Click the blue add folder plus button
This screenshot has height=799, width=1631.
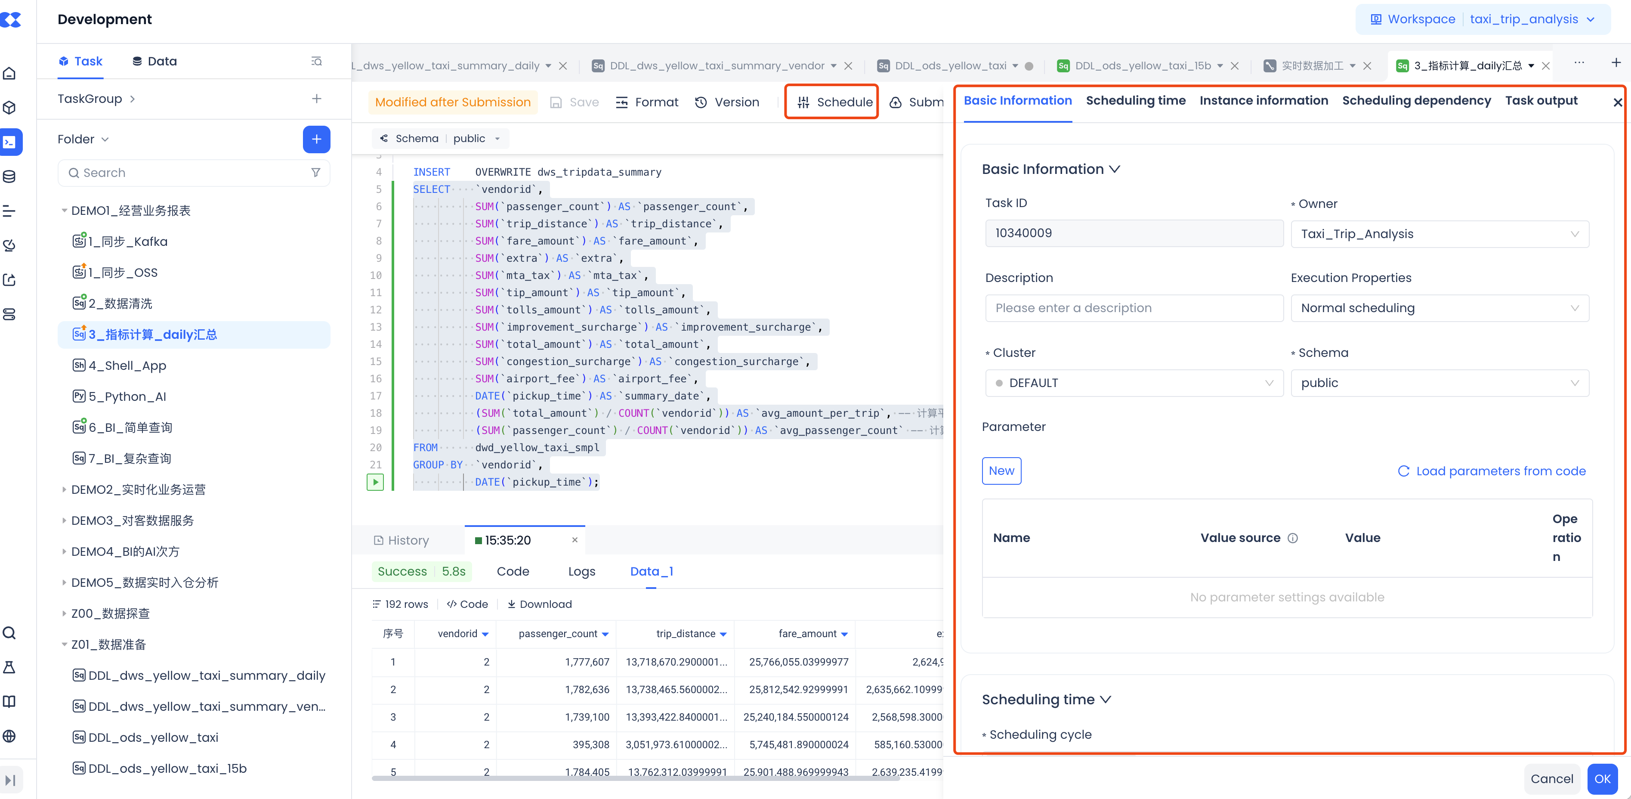tap(316, 139)
